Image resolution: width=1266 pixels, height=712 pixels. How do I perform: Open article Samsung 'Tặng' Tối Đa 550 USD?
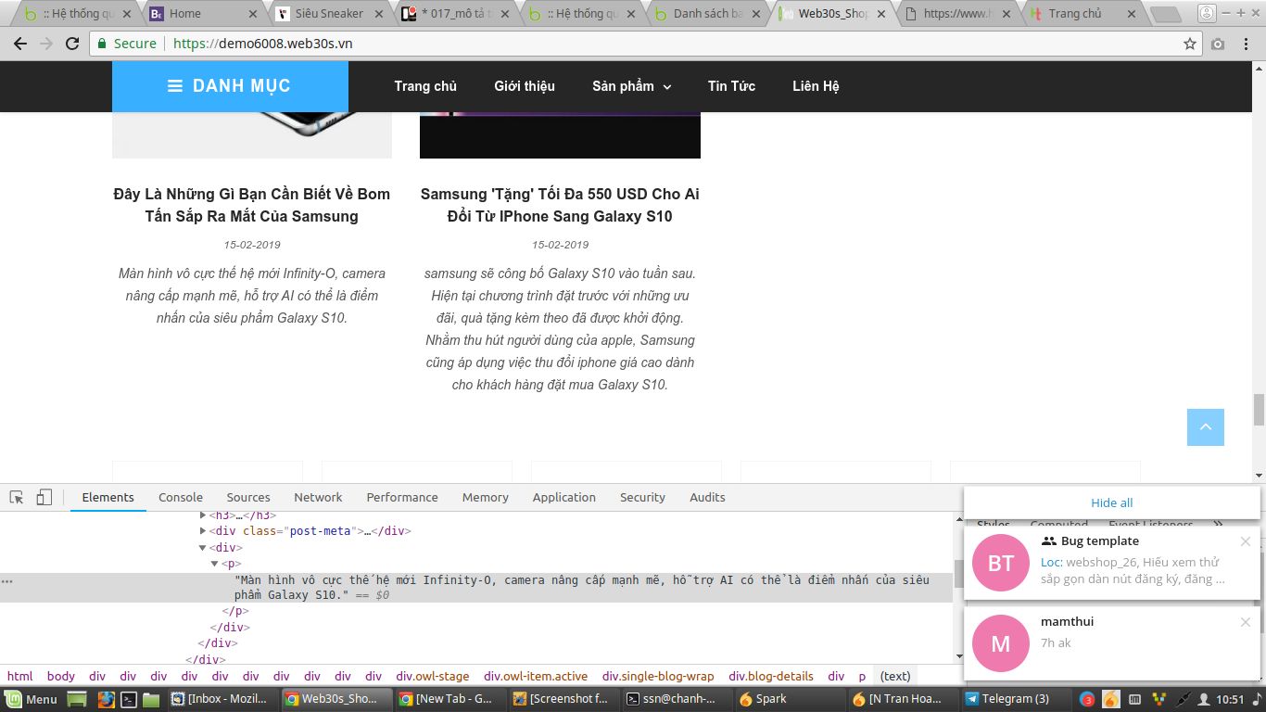(560, 205)
